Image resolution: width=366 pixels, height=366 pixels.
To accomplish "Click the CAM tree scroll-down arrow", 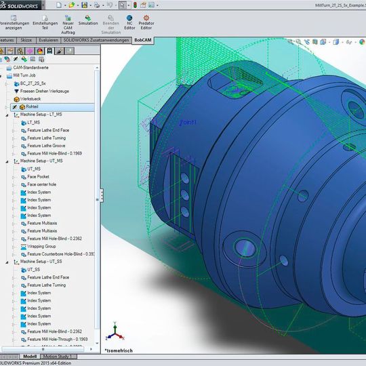I will coord(97,344).
